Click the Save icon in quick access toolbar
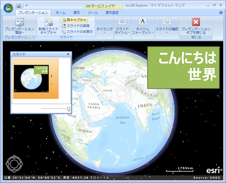The height and width of the screenshot is (183, 226). click(x=19, y=5)
